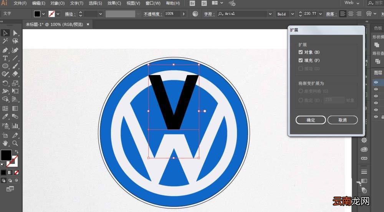384x212 pixels.
Task: Open the 窗口(W) menu
Action: pos(153,3)
